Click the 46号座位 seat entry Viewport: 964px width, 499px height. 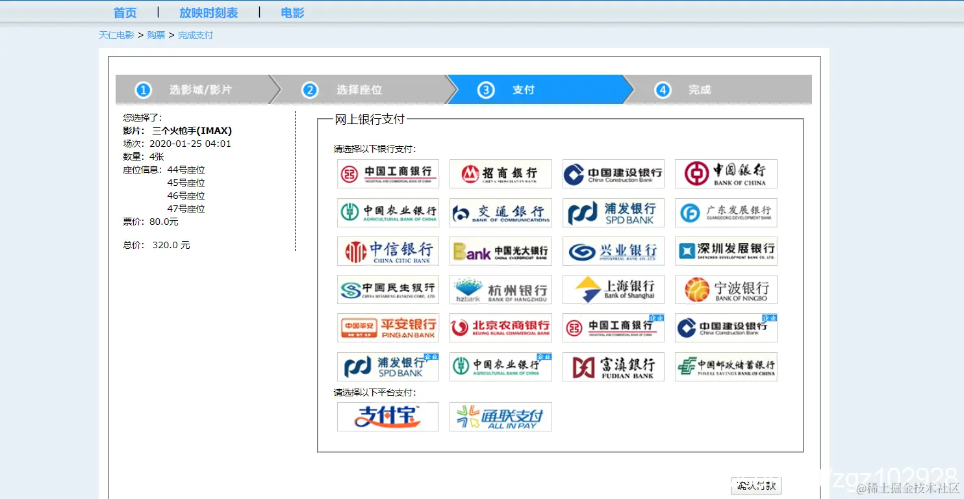(x=186, y=196)
